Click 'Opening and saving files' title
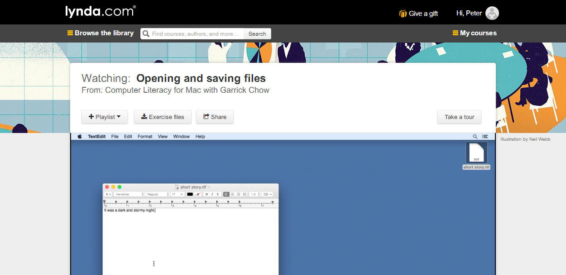Viewport: 566px width, 275px height. click(x=201, y=78)
